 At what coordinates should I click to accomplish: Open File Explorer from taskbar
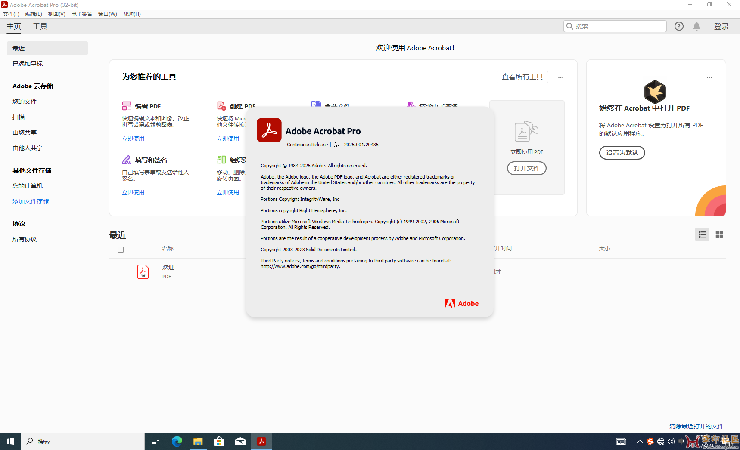pos(198,441)
